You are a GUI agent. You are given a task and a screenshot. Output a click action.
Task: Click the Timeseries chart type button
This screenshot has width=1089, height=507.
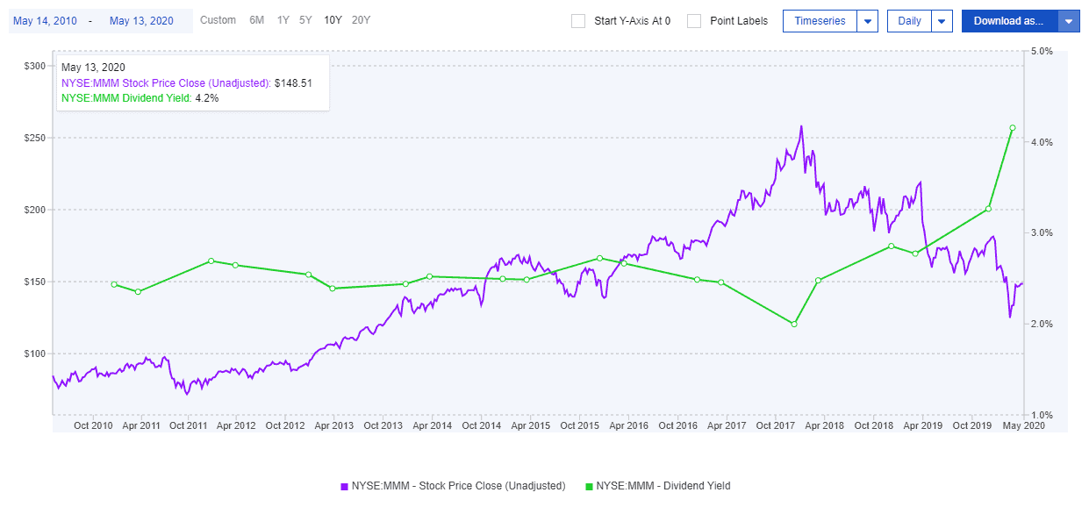click(819, 21)
